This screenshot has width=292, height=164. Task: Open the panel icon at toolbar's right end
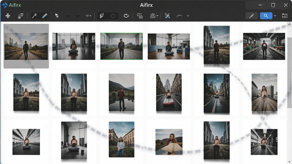coord(285,16)
